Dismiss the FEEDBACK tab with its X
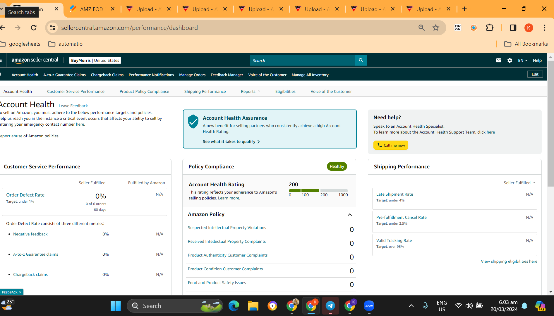 point(20,292)
